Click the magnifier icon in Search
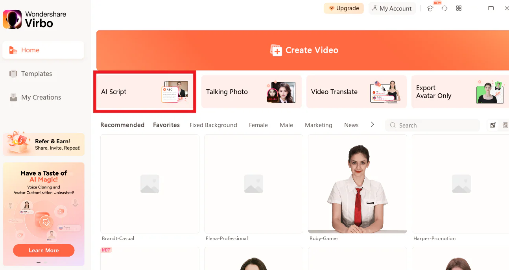This screenshot has height=270, width=509. (x=393, y=125)
